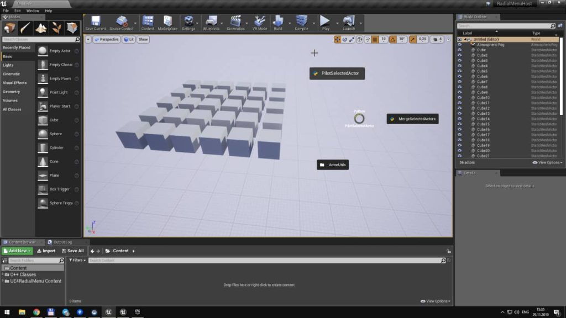Hide Cube5 with its eye icon
This screenshot has width=566, height=318.
[459, 71]
